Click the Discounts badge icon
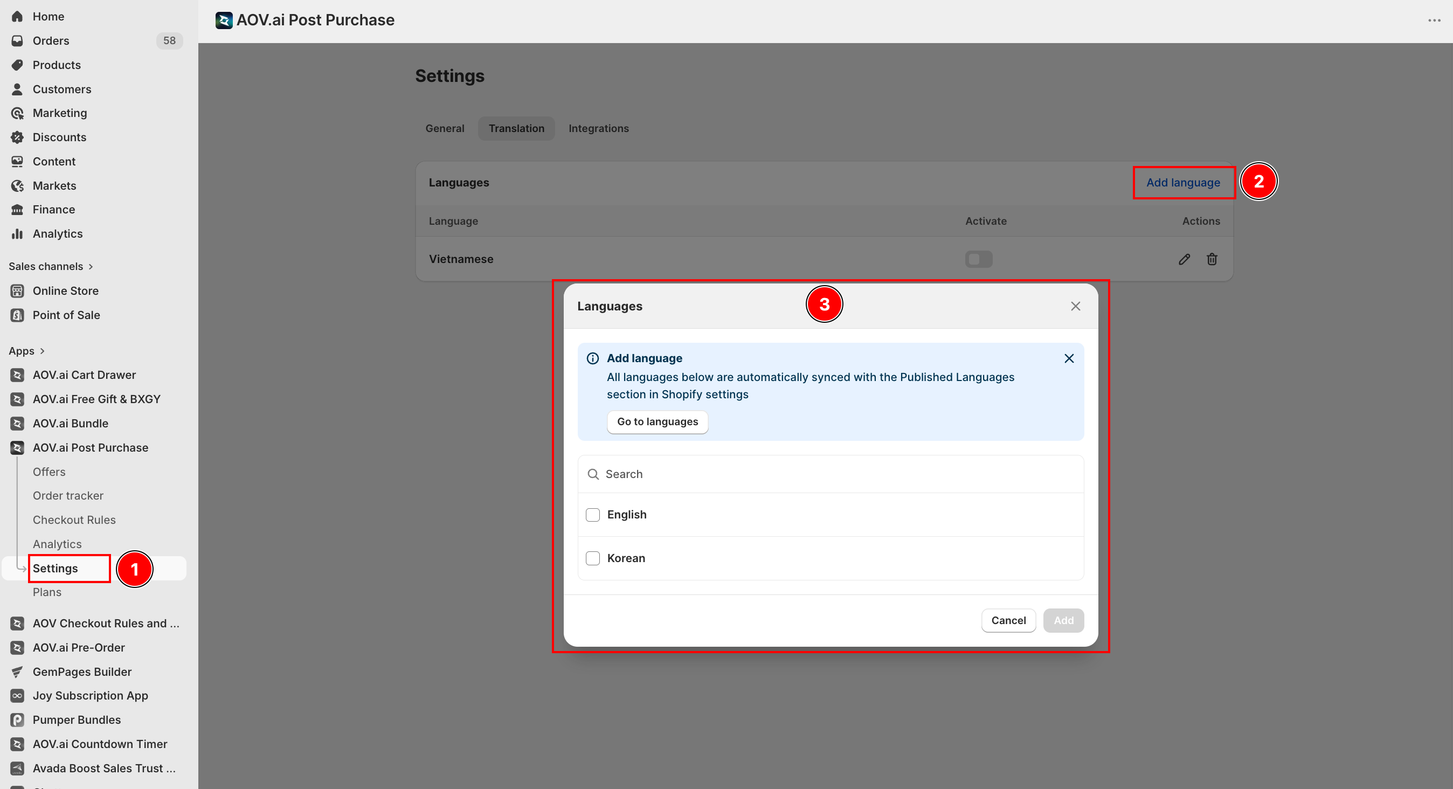 (17, 137)
